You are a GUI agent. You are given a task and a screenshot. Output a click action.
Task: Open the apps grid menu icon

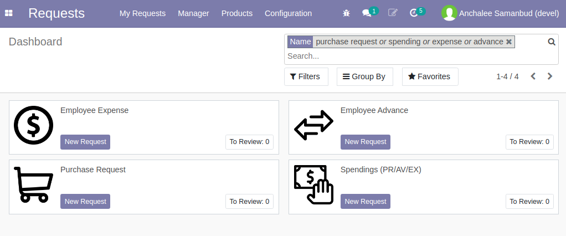click(9, 13)
